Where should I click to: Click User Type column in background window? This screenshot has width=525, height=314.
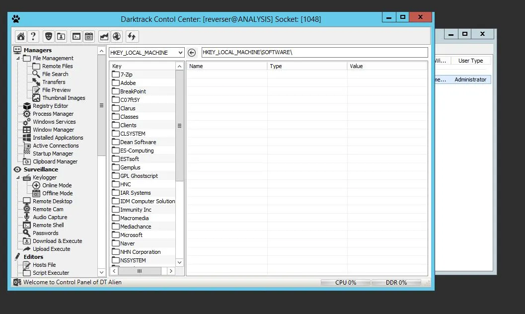click(470, 61)
